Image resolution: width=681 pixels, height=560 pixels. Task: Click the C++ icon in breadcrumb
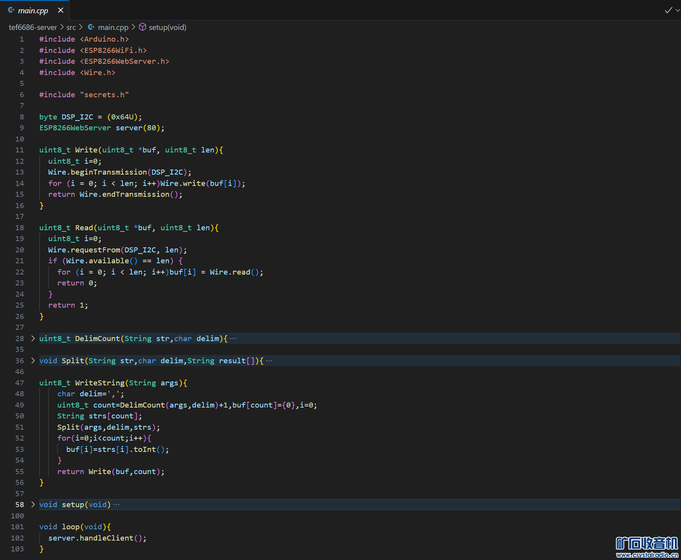(91, 27)
